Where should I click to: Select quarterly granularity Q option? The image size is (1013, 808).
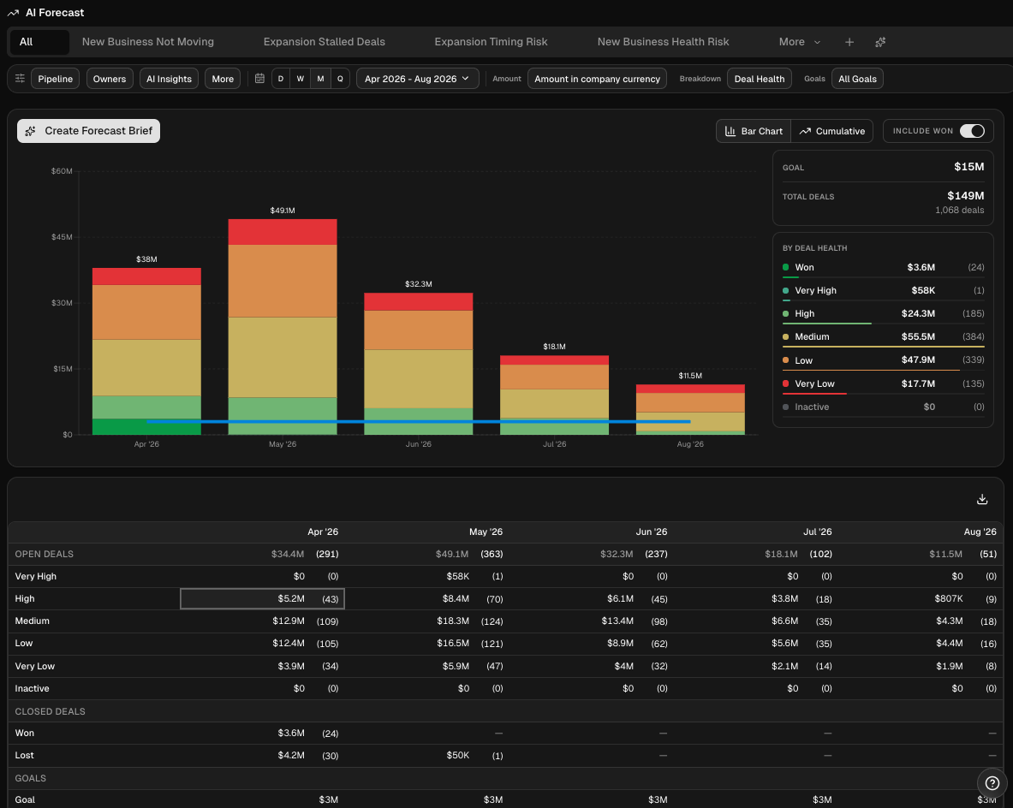pyautogui.click(x=340, y=79)
